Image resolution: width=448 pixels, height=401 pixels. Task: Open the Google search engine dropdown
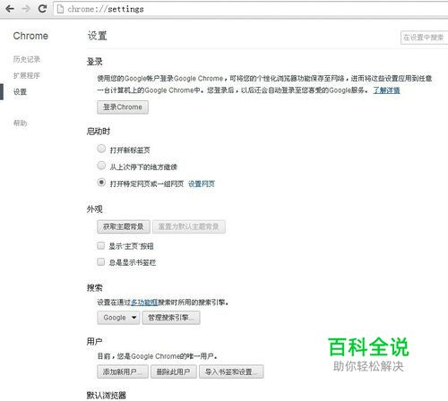point(118,318)
